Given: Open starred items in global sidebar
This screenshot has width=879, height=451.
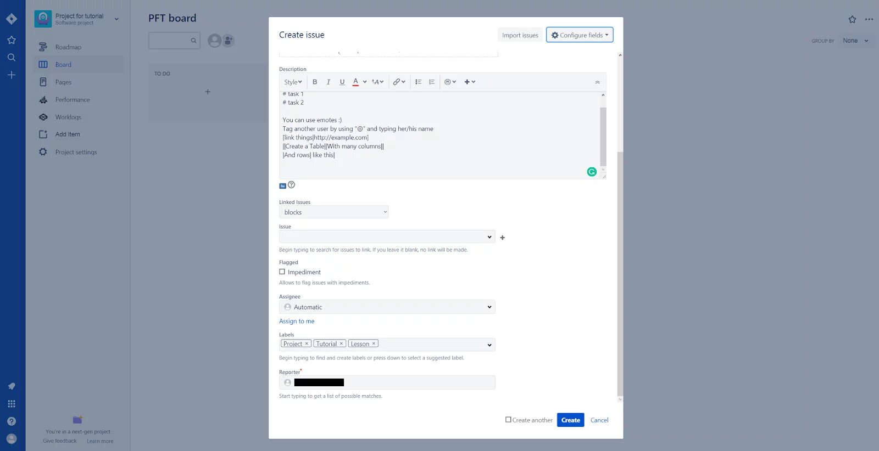Looking at the screenshot, I should point(12,40).
